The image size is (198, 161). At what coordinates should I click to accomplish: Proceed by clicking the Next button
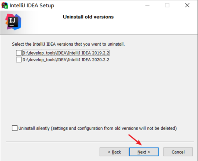(144, 152)
